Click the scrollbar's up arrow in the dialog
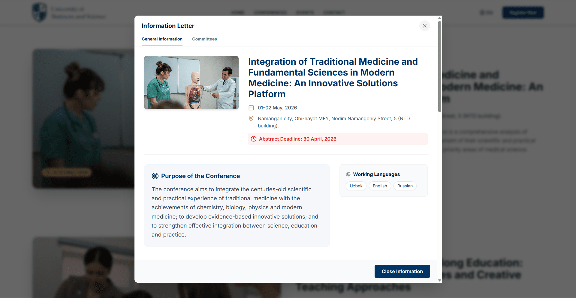576x298 pixels. click(439, 18)
